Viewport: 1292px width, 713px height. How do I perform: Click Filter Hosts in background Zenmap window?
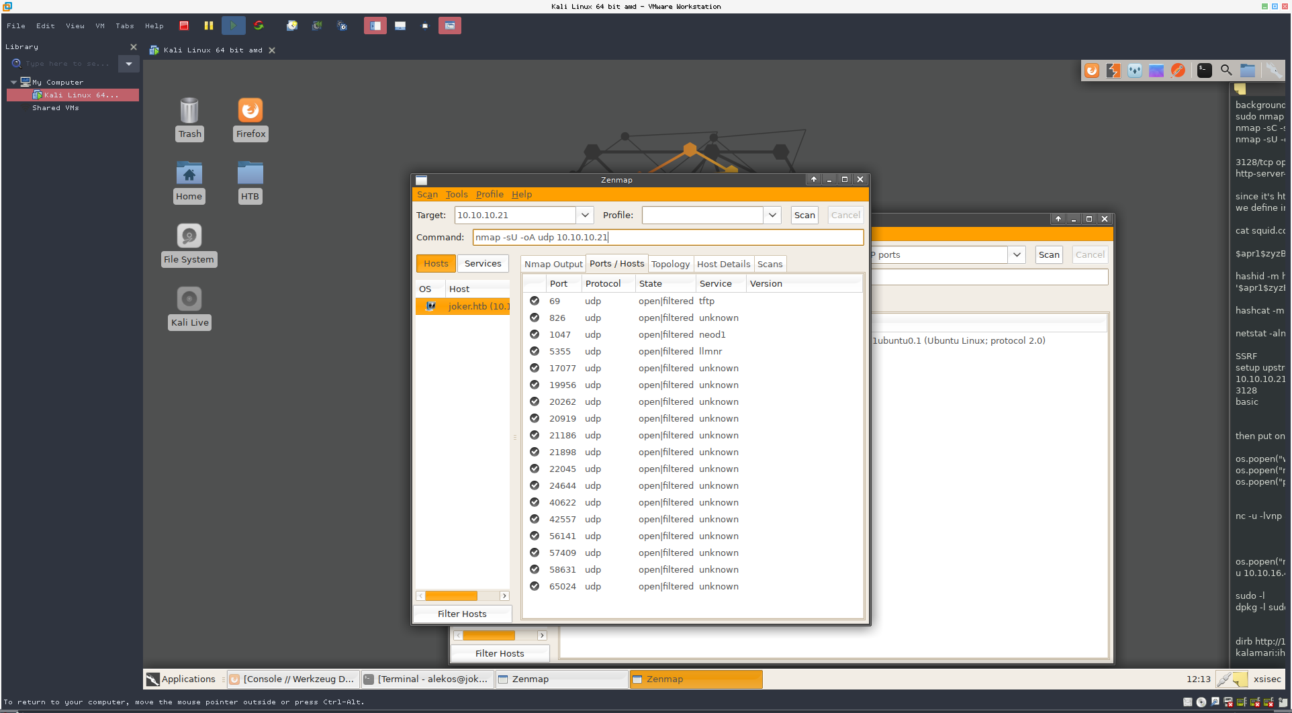500,653
